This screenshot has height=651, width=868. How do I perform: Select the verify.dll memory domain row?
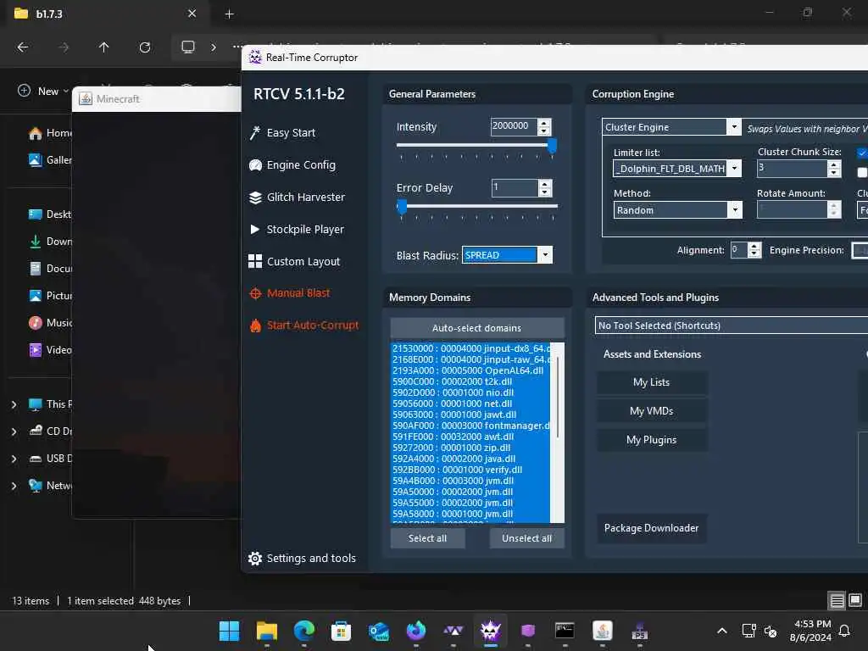pos(470,470)
